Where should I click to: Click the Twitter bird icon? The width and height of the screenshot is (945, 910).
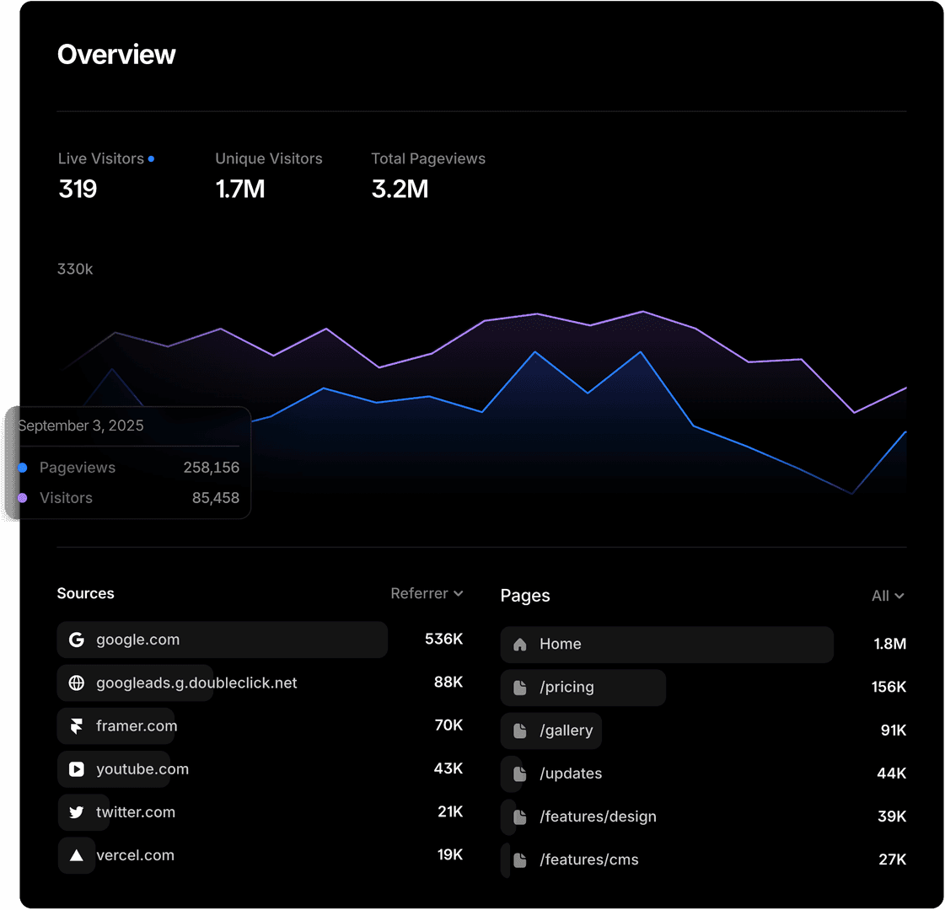pos(76,812)
